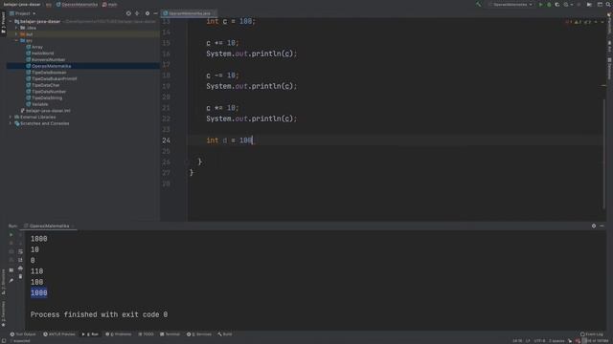Select belajar-java-dasar.iml file
Image resolution: width=613 pixels, height=344 pixels.
point(45,111)
